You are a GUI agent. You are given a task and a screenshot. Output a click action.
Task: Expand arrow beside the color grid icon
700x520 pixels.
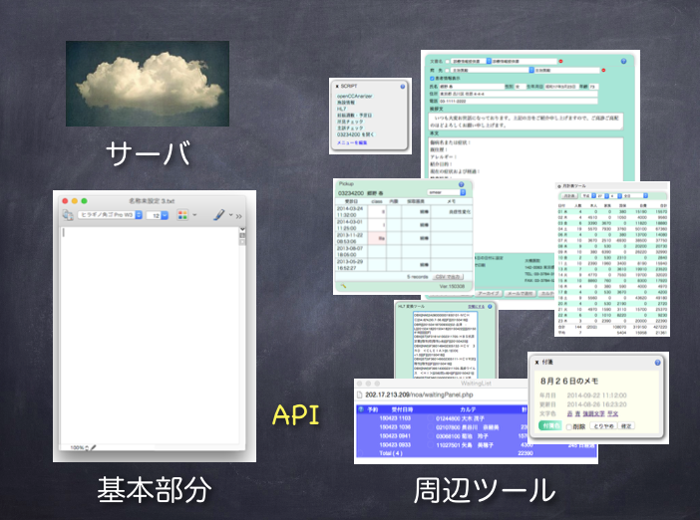coord(194,215)
